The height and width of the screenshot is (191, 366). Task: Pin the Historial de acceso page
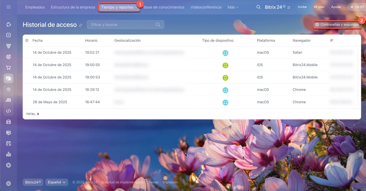[x=81, y=25]
